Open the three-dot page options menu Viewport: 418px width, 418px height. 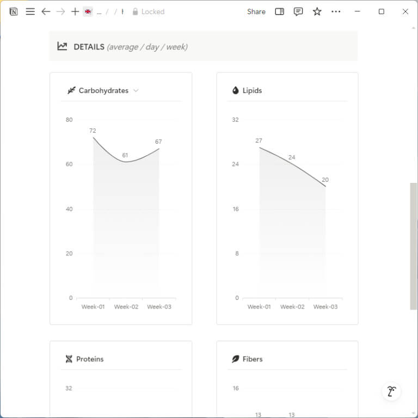(x=336, y=11)
